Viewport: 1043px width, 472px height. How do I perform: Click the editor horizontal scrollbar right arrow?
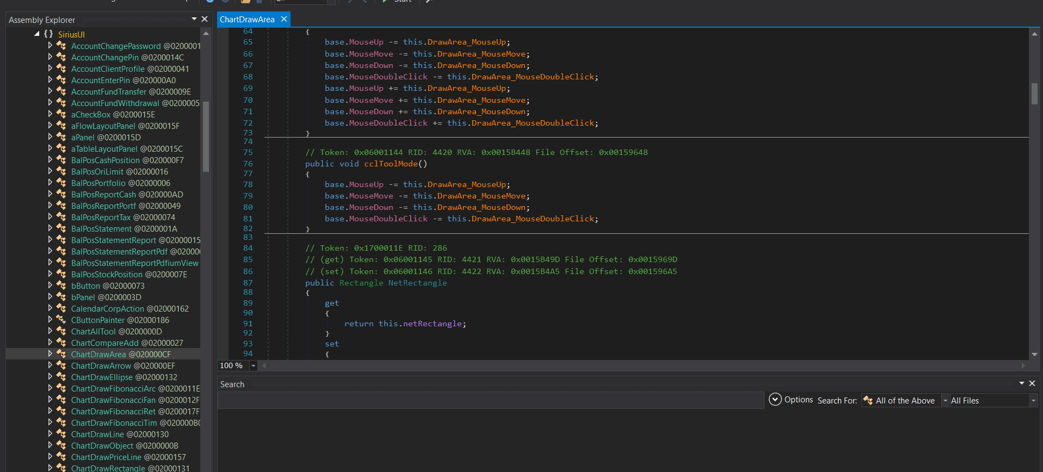1023,365
